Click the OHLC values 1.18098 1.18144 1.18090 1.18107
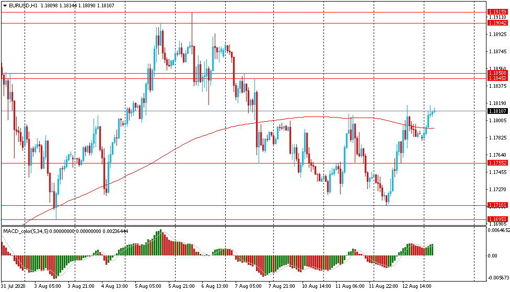The width and height of the screenshot is (510, 292). (x=77, y=6)
